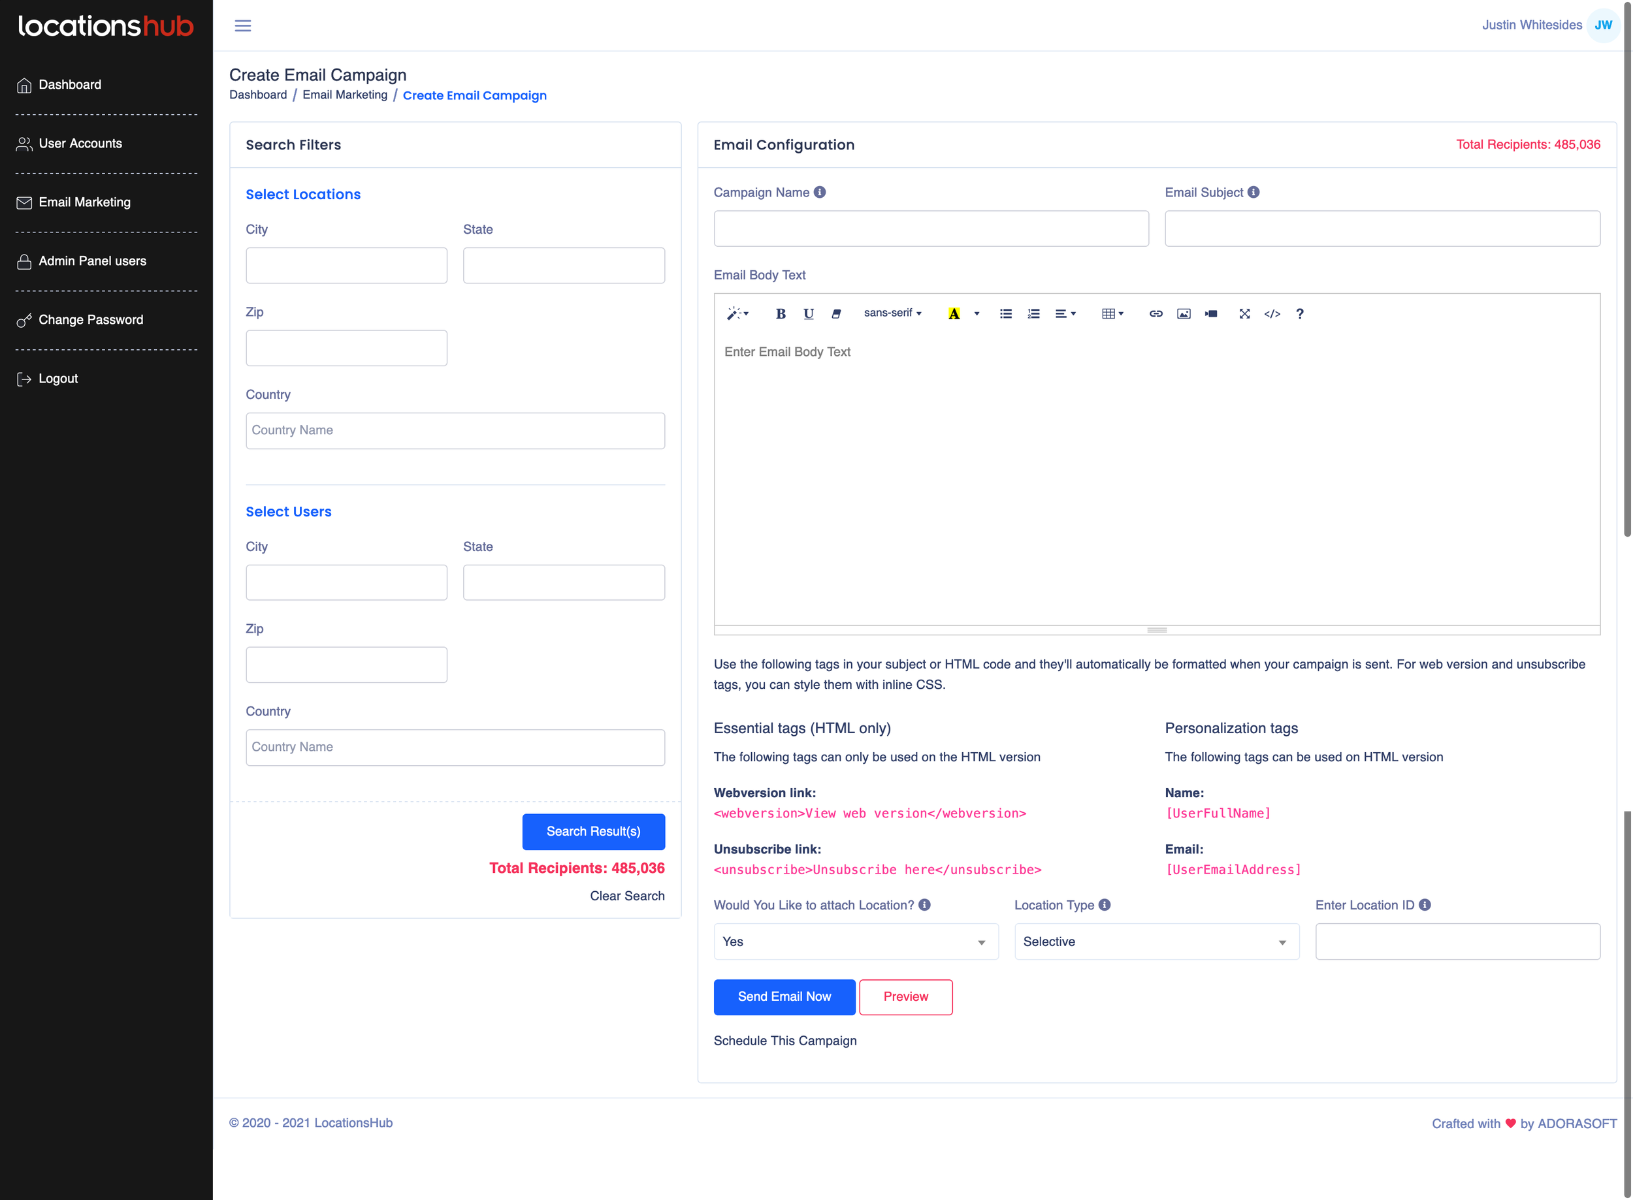The height and width of the screenshot is (1200, 1633).
Task: Click the Preview button
Action: point(905,998)
